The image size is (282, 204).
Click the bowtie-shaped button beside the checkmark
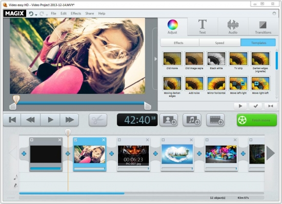(x=271, y=106)
